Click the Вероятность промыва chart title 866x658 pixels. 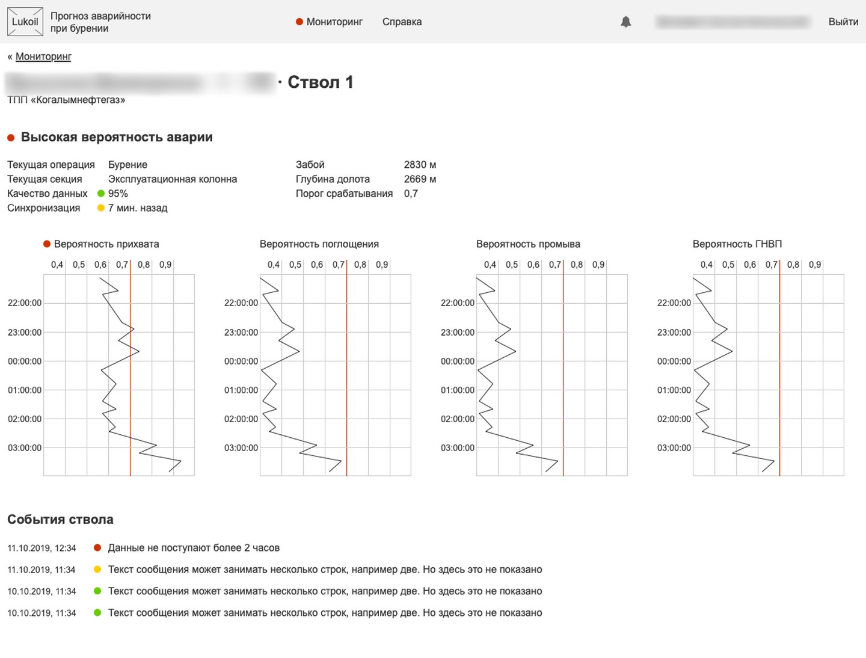(x=528, y=244)
